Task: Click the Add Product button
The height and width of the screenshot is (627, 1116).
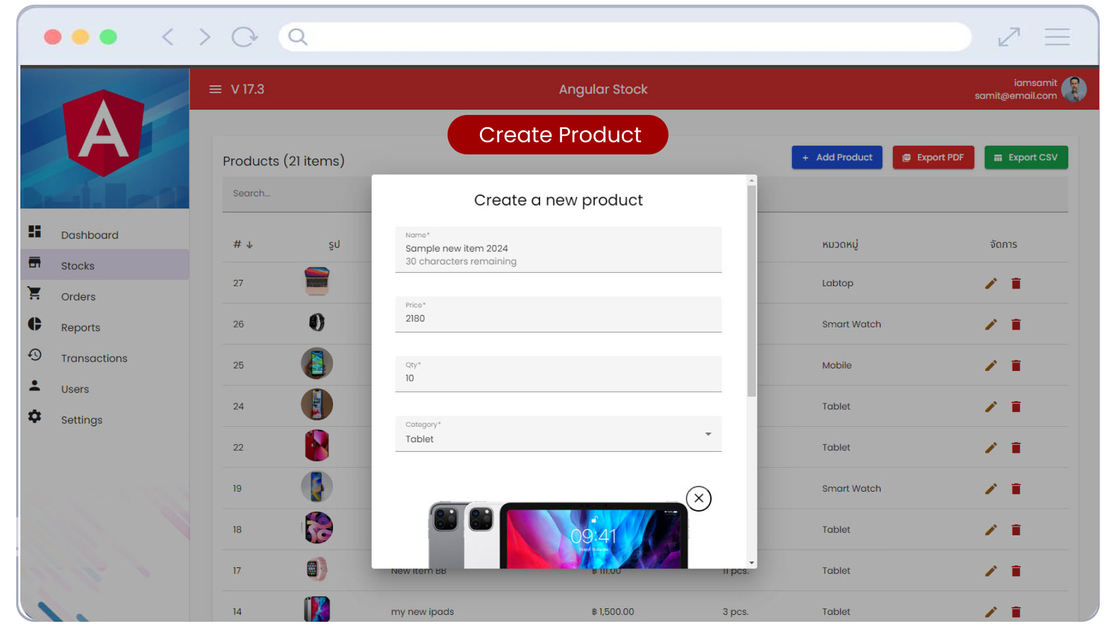Action: 836,157
